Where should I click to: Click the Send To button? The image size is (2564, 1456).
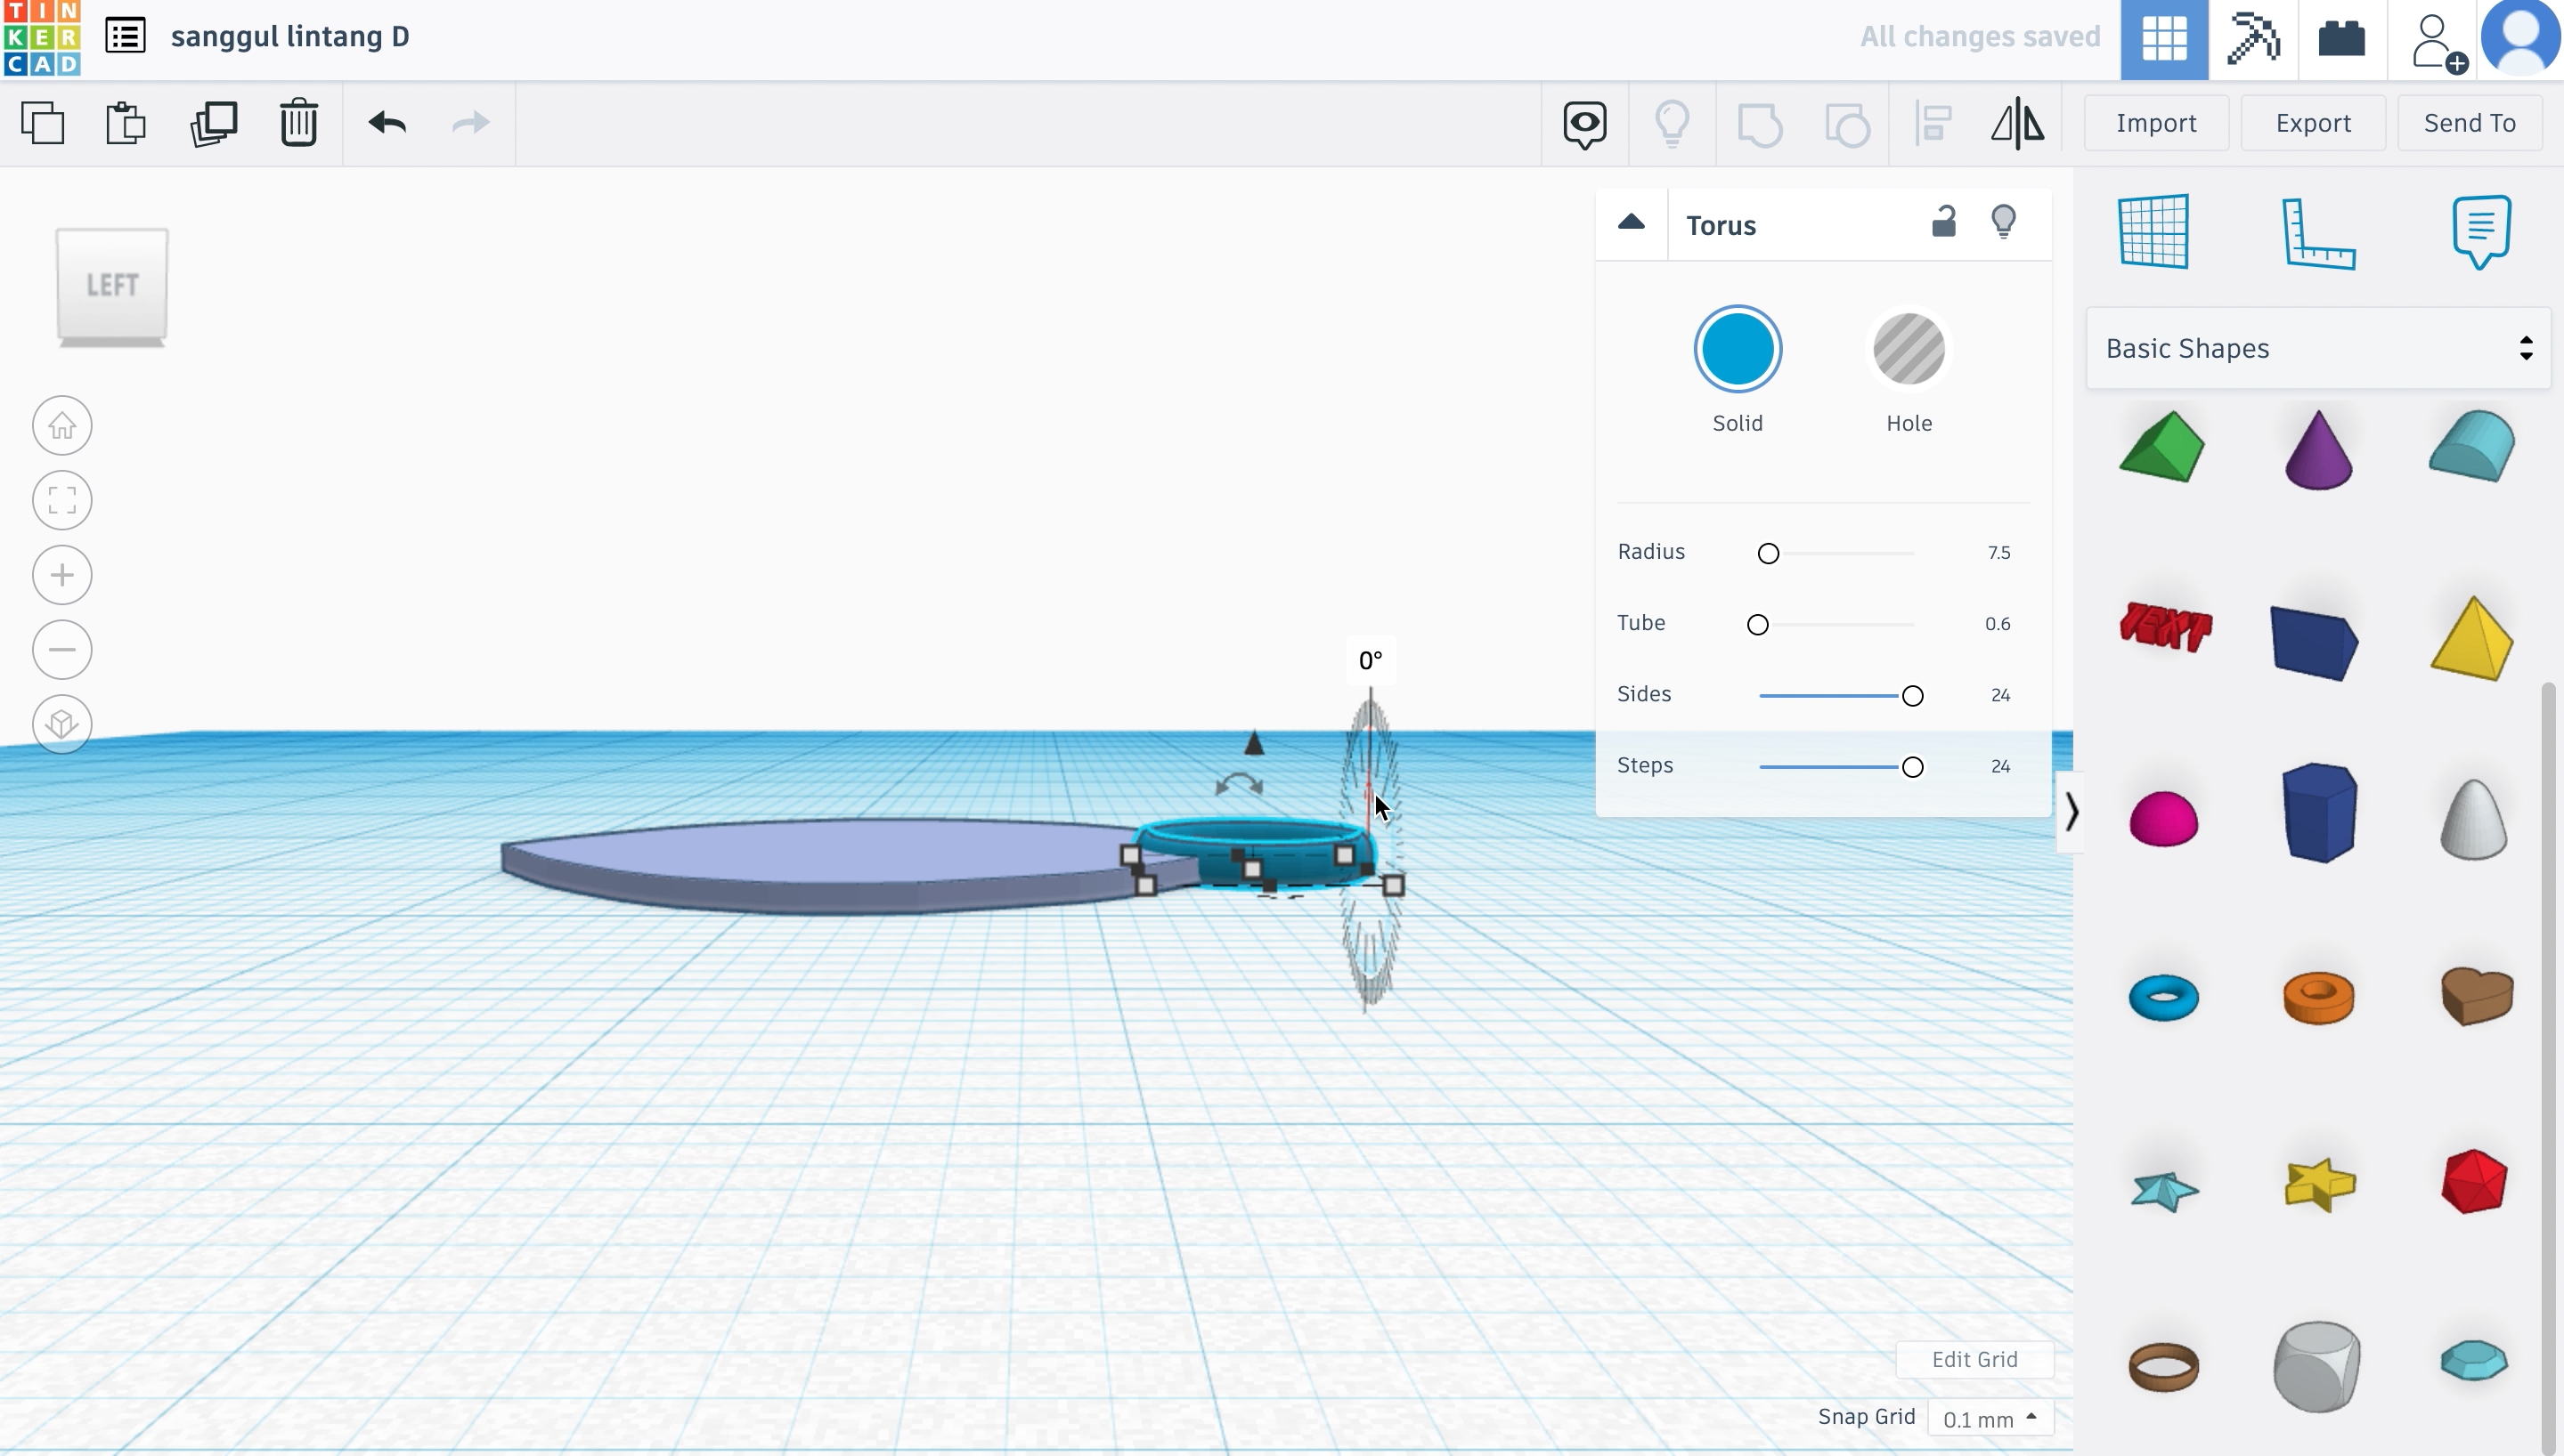(x=2469, y=123)
